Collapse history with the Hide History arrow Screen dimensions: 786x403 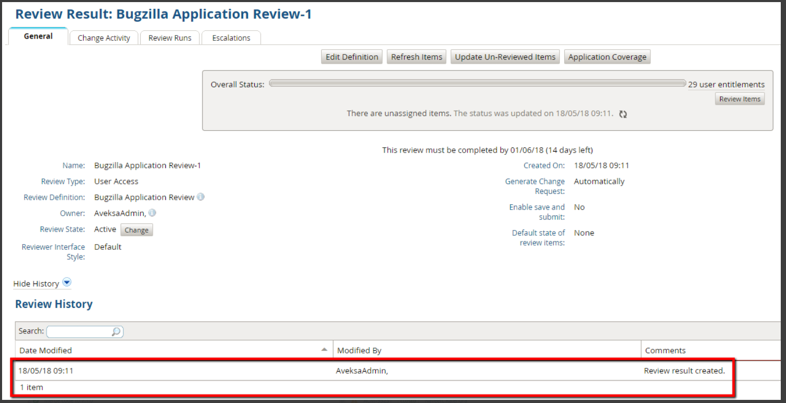click(66, 283)
